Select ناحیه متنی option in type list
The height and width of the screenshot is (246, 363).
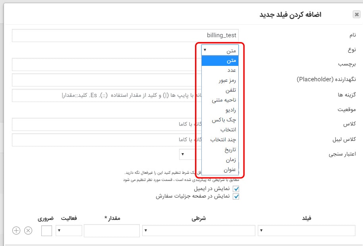pos(220,100)
